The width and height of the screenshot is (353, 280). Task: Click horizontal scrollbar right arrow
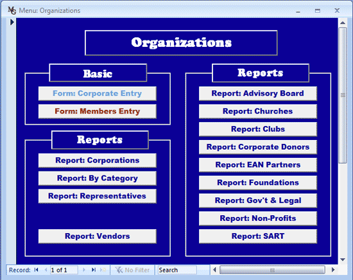pyautogui.click(x=333, y=270)
